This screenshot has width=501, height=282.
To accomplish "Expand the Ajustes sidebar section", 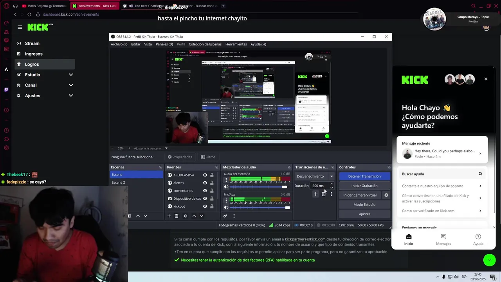I will click(x=71, y=96).
